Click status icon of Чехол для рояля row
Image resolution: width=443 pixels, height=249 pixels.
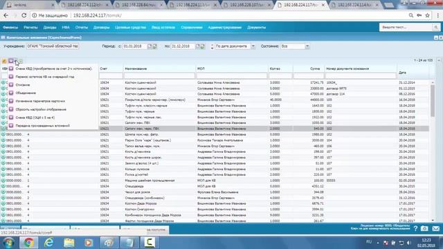pos(3,192)
